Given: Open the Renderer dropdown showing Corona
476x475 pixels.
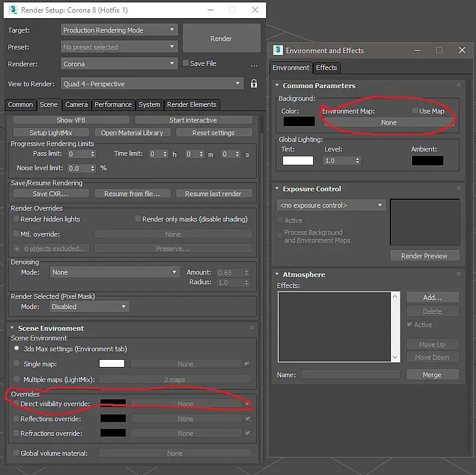Looking at the screenshot, I should pyautogui.click(x=119, y=64).
